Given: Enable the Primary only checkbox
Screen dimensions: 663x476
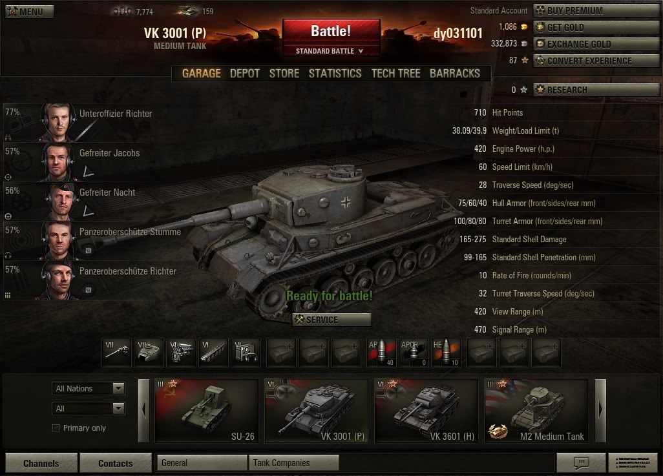Looking at the screenshot, I should (x=56, y=428).
